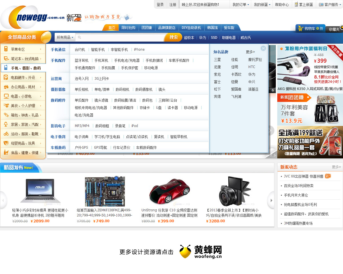Click the monitor icon for 电器、小家电
The image size is (343, 274).
(x=6, y=96)
